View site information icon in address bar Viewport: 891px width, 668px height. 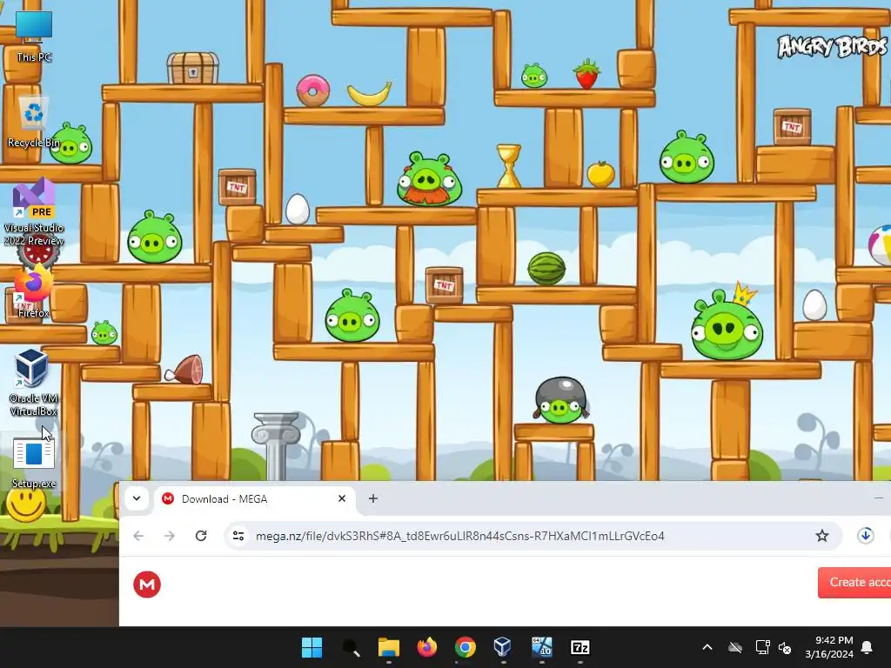[x=238, y=536]
